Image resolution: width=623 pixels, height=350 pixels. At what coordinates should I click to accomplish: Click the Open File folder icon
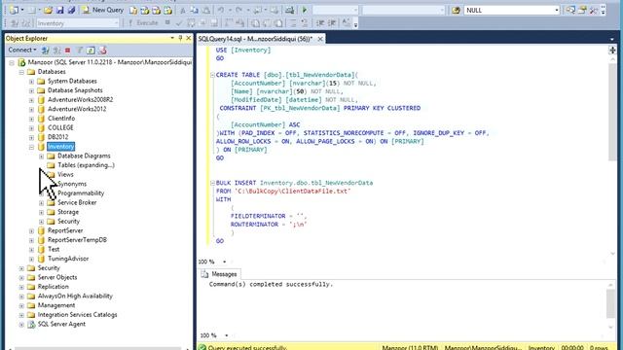49,10
